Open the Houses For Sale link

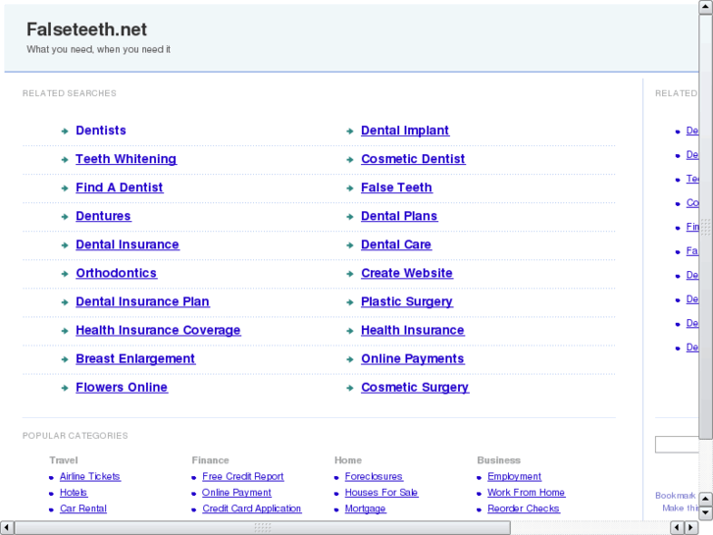click(382, 493)
